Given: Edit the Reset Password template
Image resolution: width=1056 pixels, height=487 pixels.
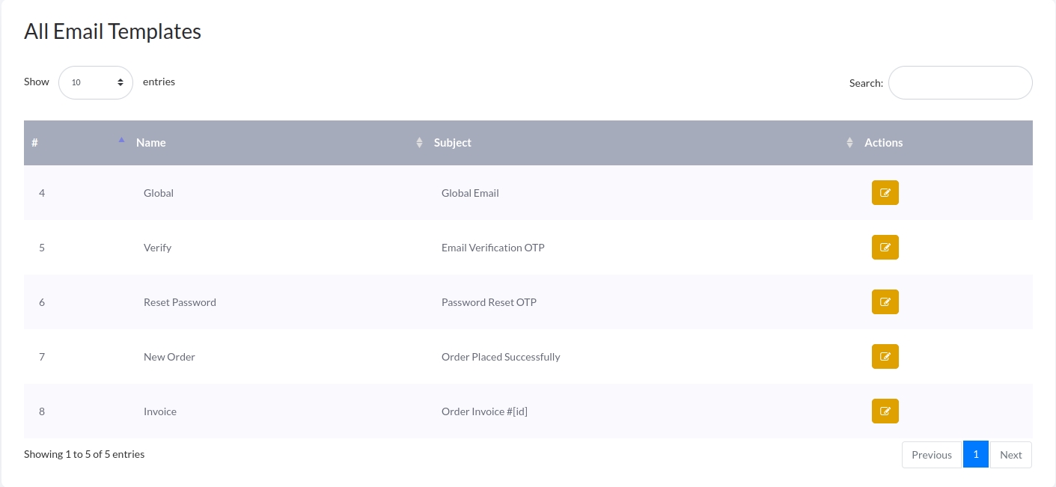Looking at the screenshot, I should tap(885, 302).
